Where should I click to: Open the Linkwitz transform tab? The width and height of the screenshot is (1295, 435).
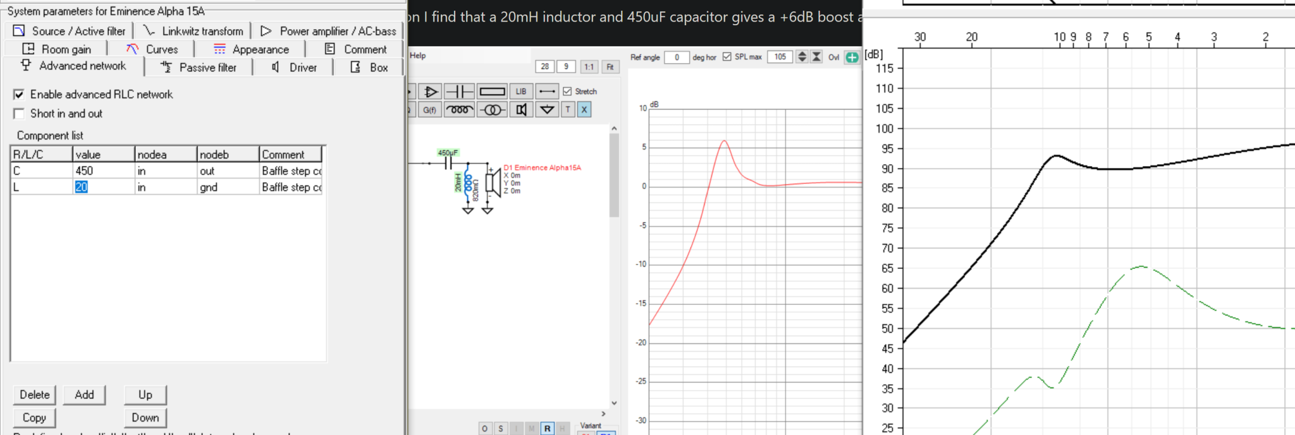coord(193,31)
